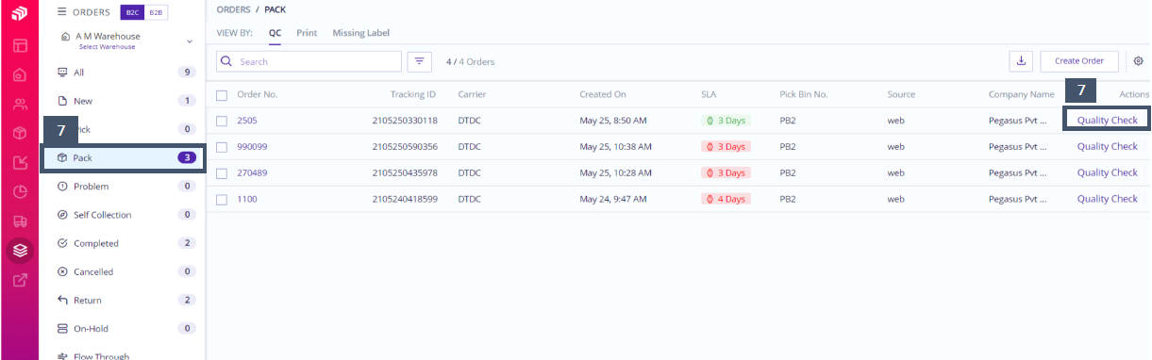The image size is (1152, 360).
Task: Tick the checkbox for order 270489
Action: click(222, 173)
